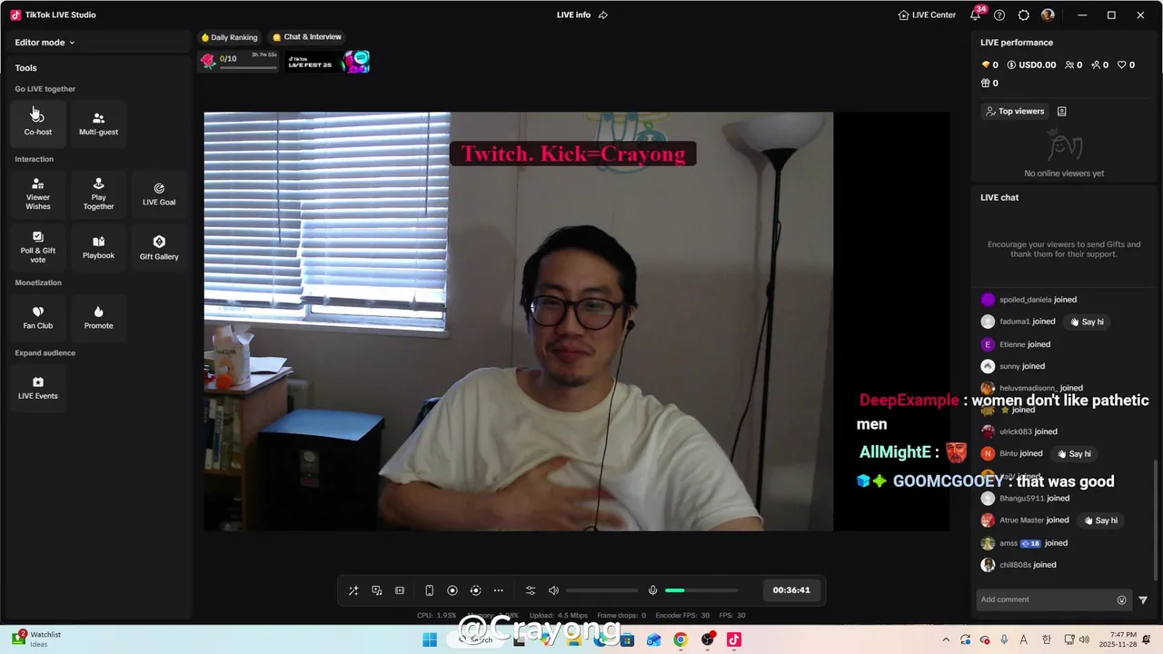This screenshot has width=1163, height=654.
Task: Click the dashed-circle record clip icon
Action: tap(475, 590)
